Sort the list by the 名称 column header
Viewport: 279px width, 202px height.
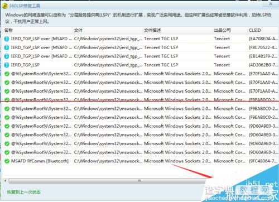(8, 30)
